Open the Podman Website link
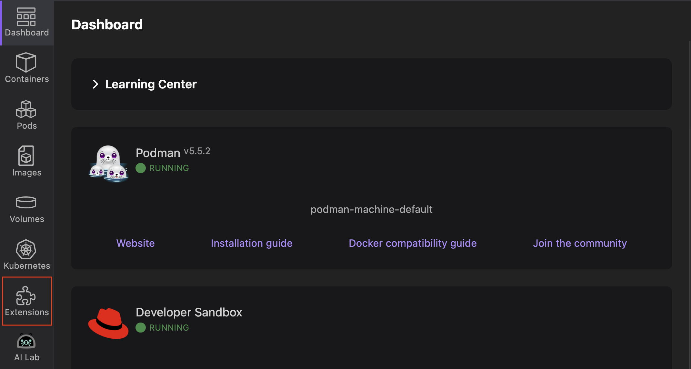 [x=135, y=243]
